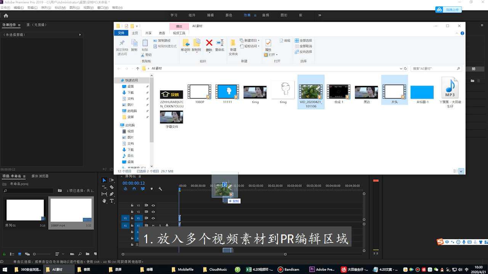Viewport: 488px width, 274px height.
Task: Select the Track Select Forward tool
Action: pyautogui.click(x=111, y=180)
